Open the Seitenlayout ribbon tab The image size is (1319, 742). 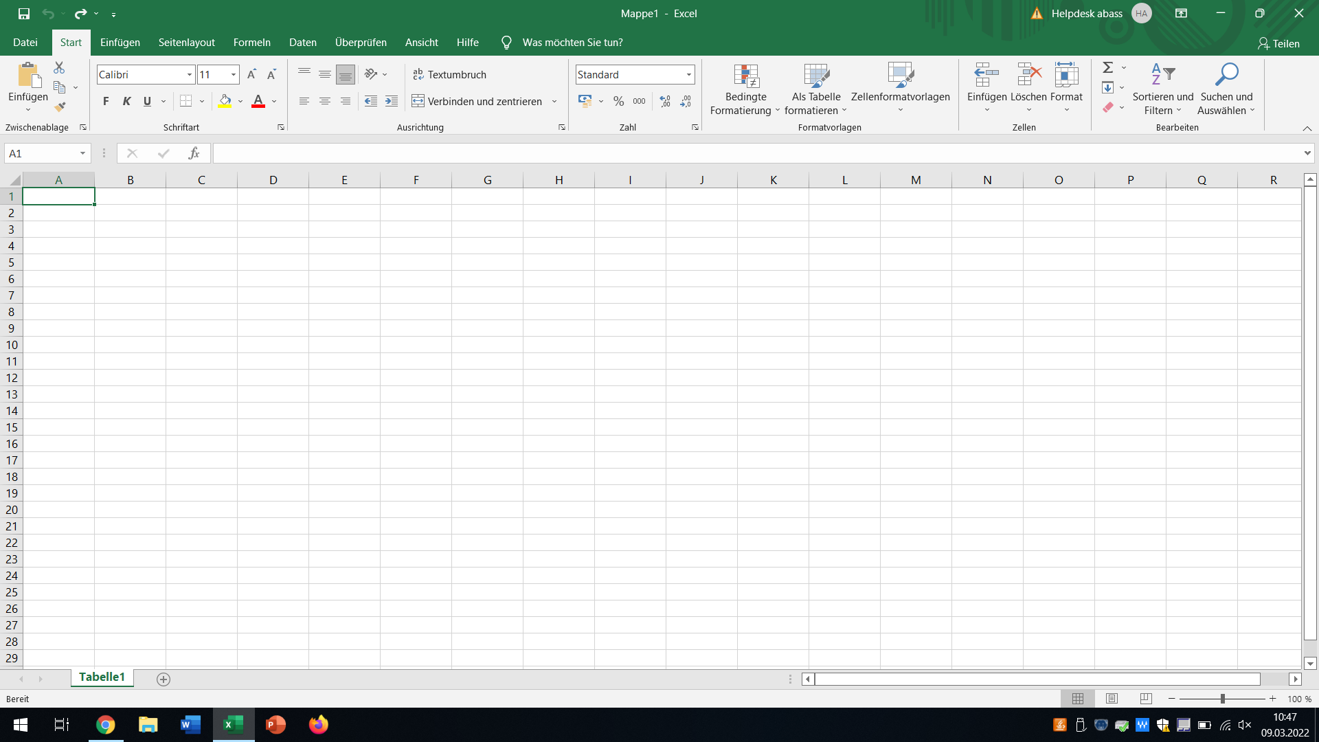[x=186, y=43]
